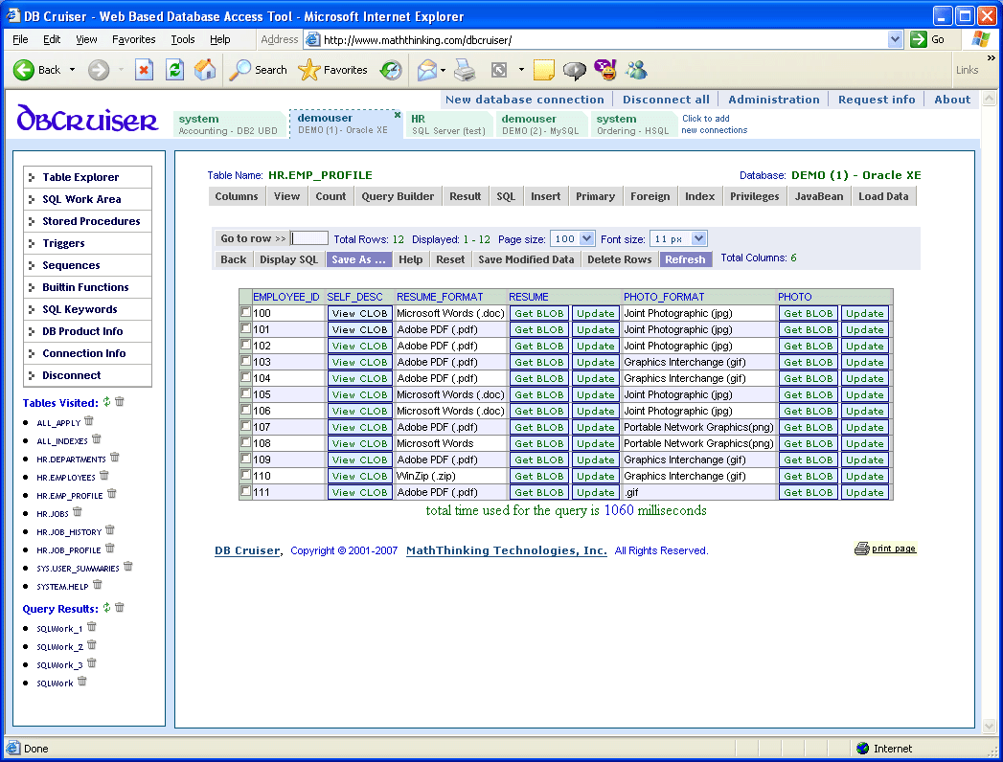Open the print page link

(x=893, y=549)
